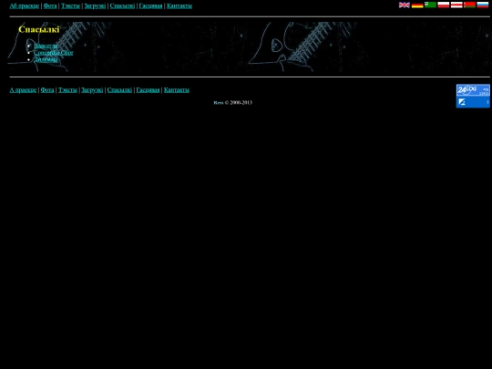Open Спасылкі in the footer navigation

(119, 90)
